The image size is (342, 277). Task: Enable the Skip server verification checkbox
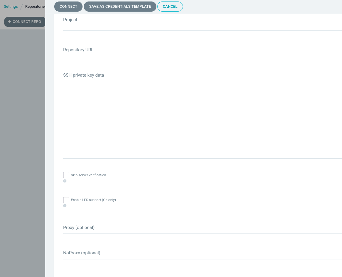click(x=66, y=175)
